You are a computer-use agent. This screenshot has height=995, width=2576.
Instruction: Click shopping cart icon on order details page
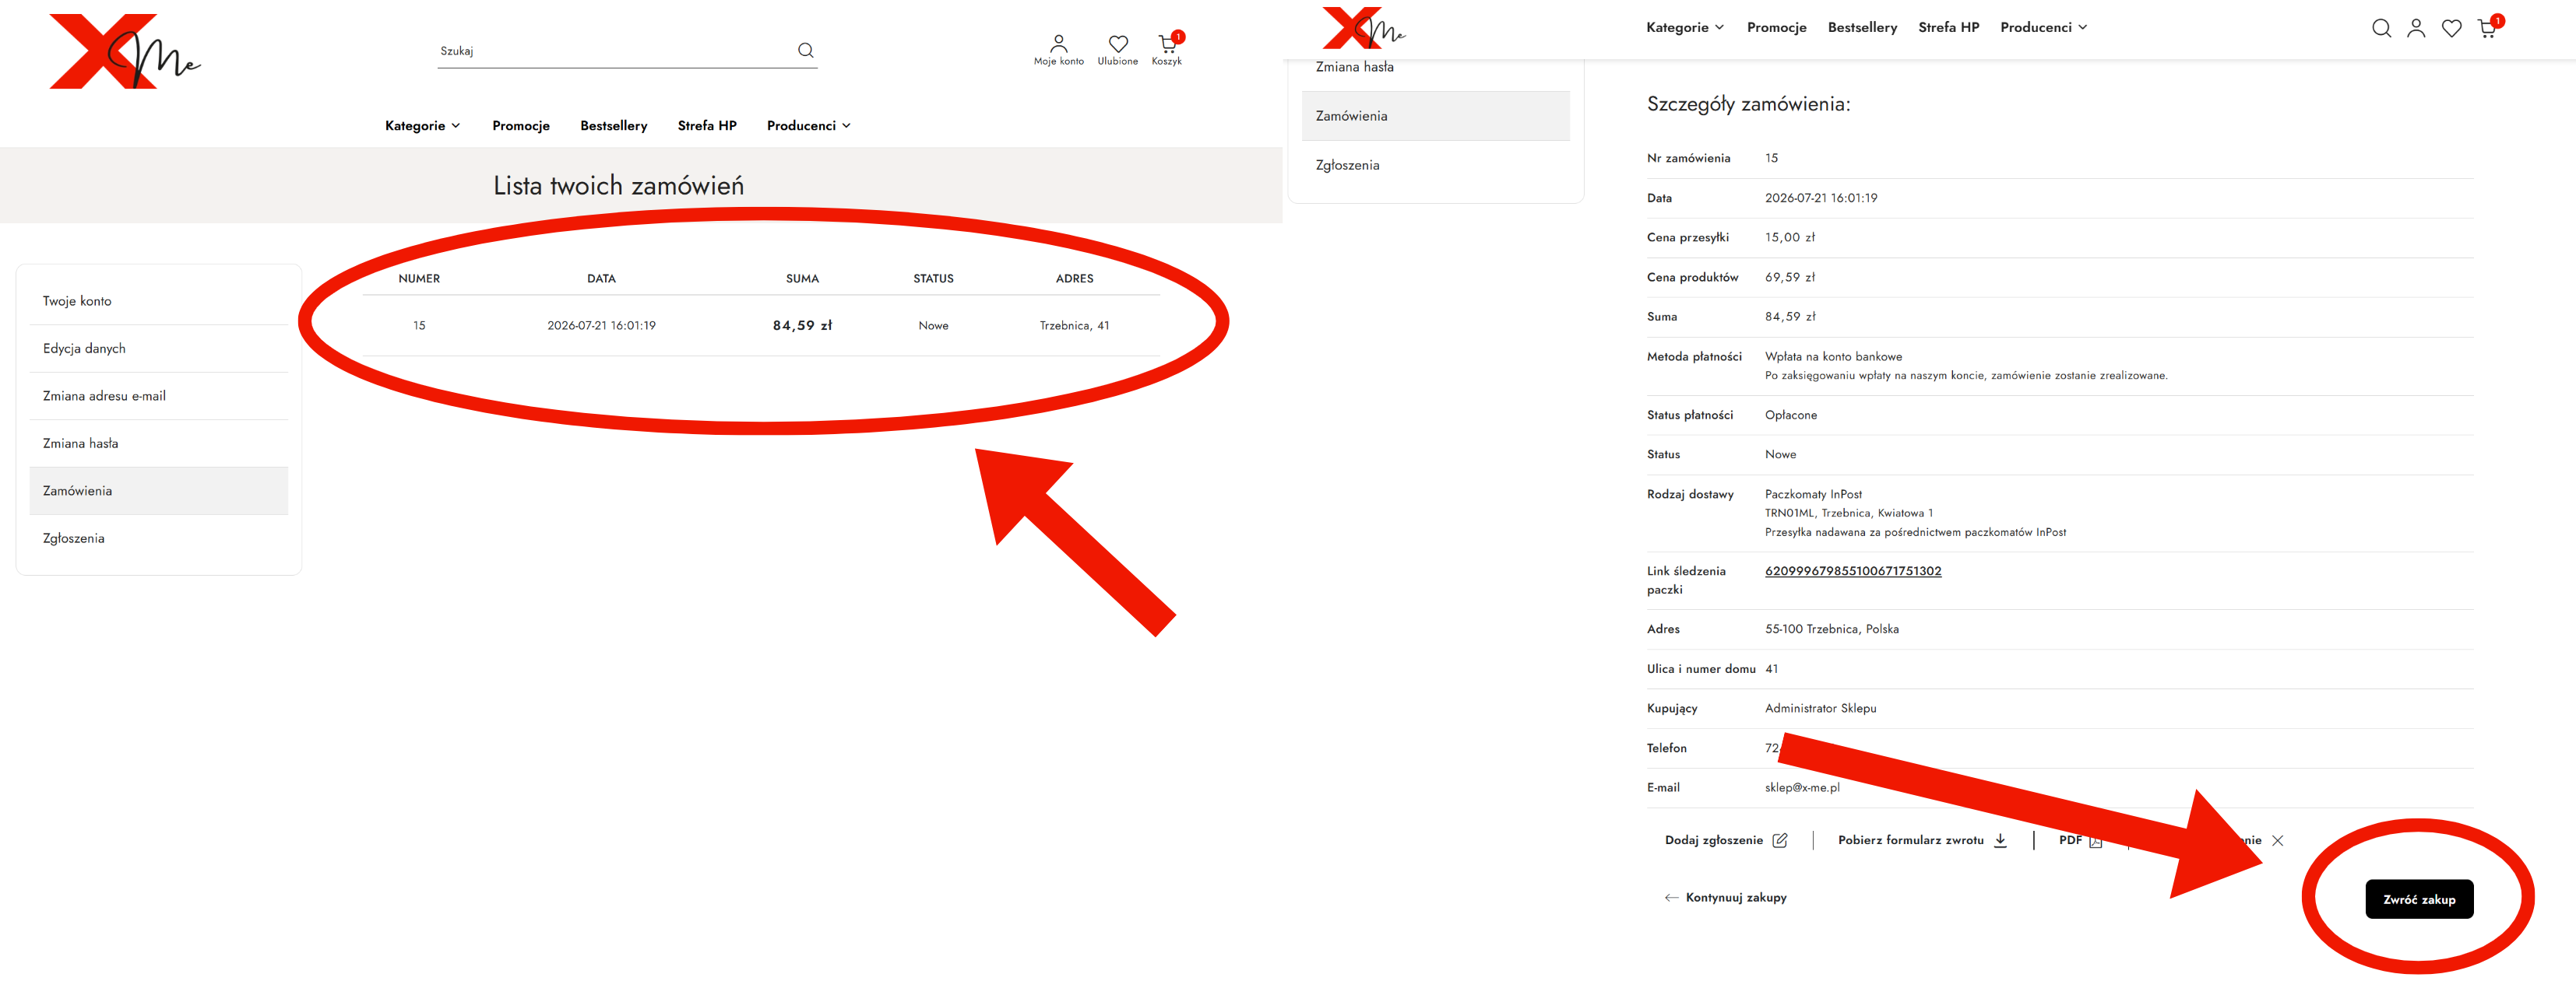pos(2487,28)
